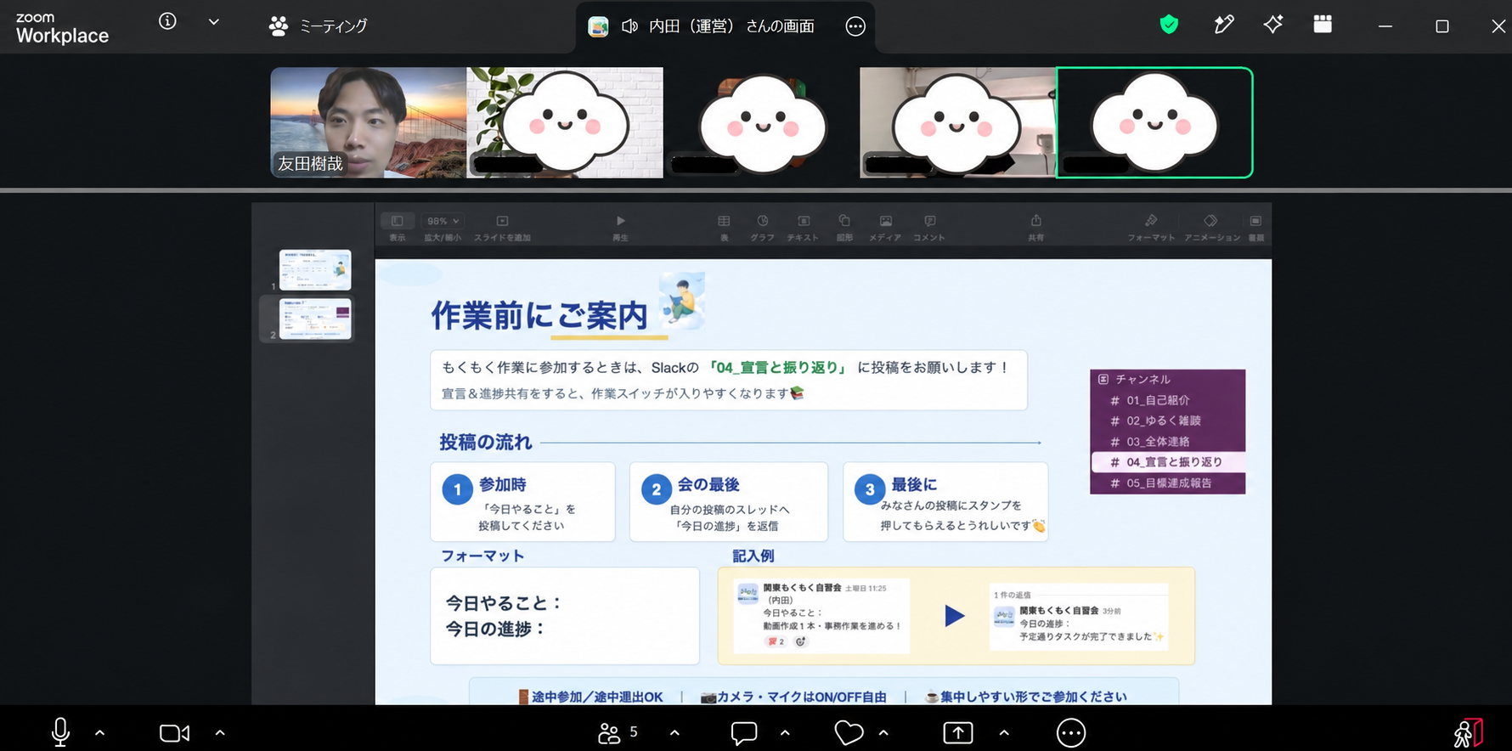Open the participants panel icon
This screenshot has width=1512, height=751.
click(609, 733)
